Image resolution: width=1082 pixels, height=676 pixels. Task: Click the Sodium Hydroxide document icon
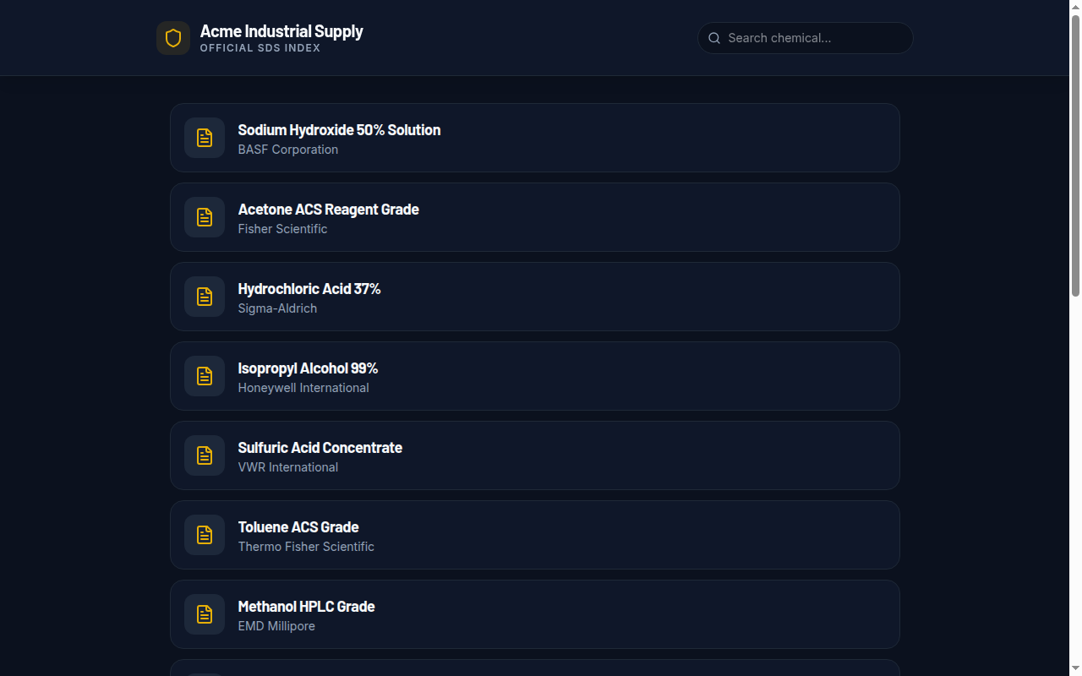click(205, 138)
